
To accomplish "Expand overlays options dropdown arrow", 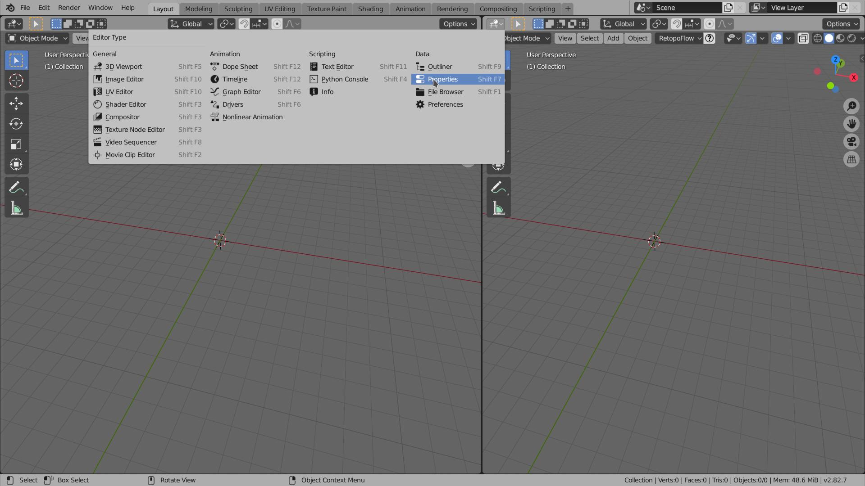I will (x=788, y=38).
